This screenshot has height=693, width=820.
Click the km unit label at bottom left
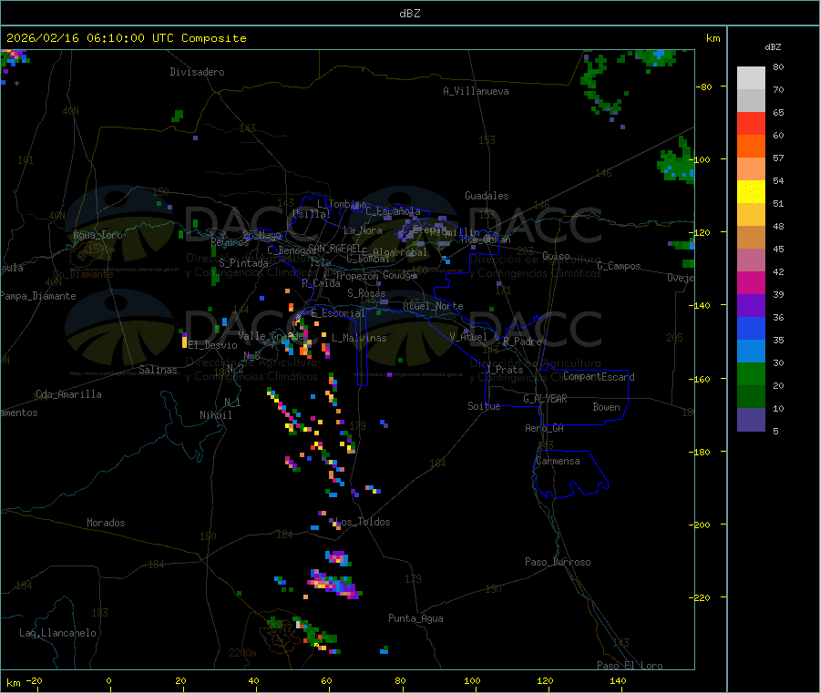[x=13, y=683]
